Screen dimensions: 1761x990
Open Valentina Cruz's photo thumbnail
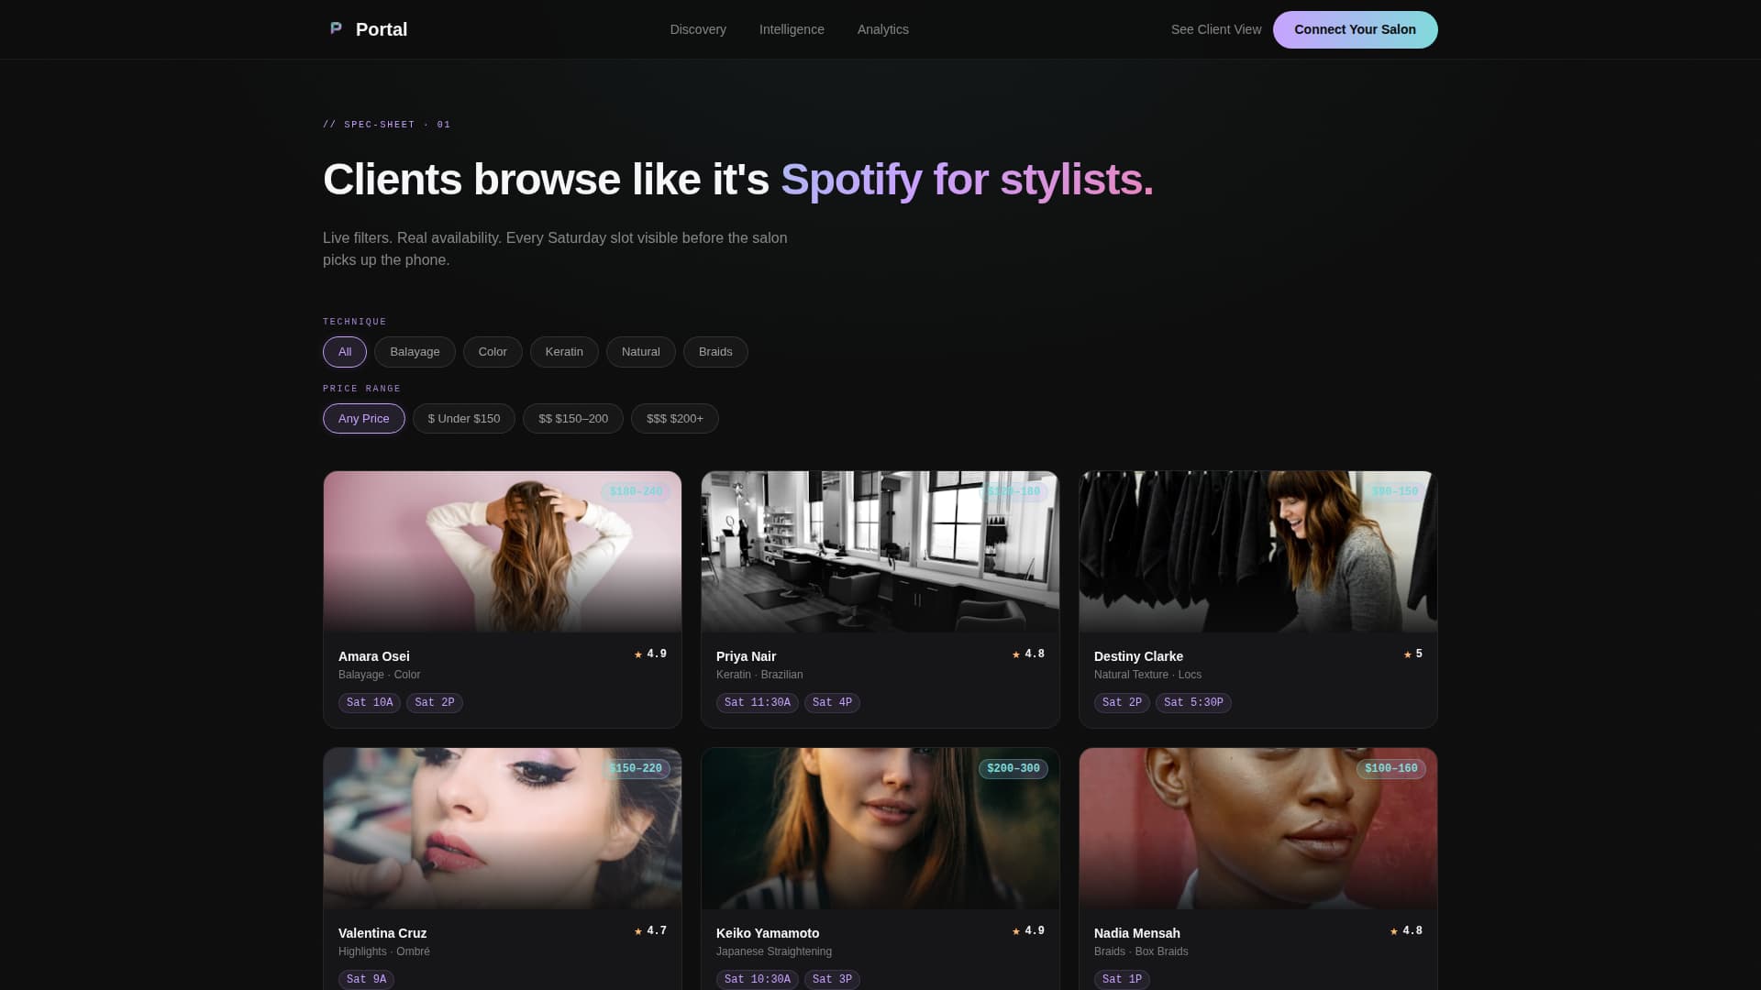point(503,829)
